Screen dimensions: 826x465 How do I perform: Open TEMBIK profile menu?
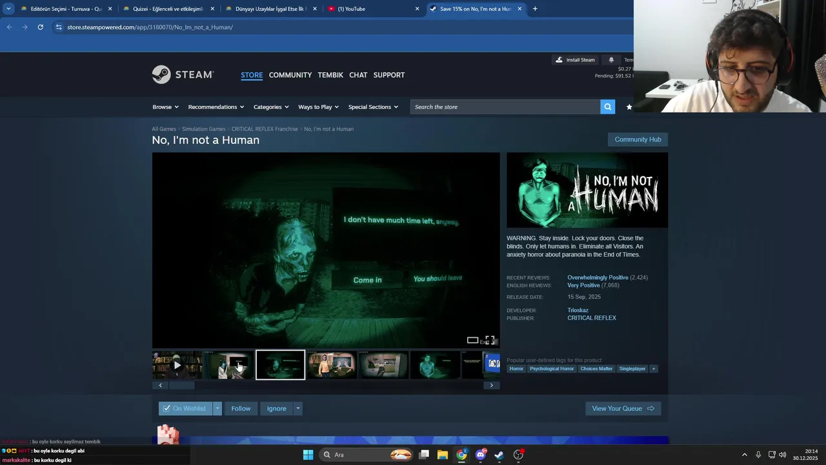click(x=330, y=75)
